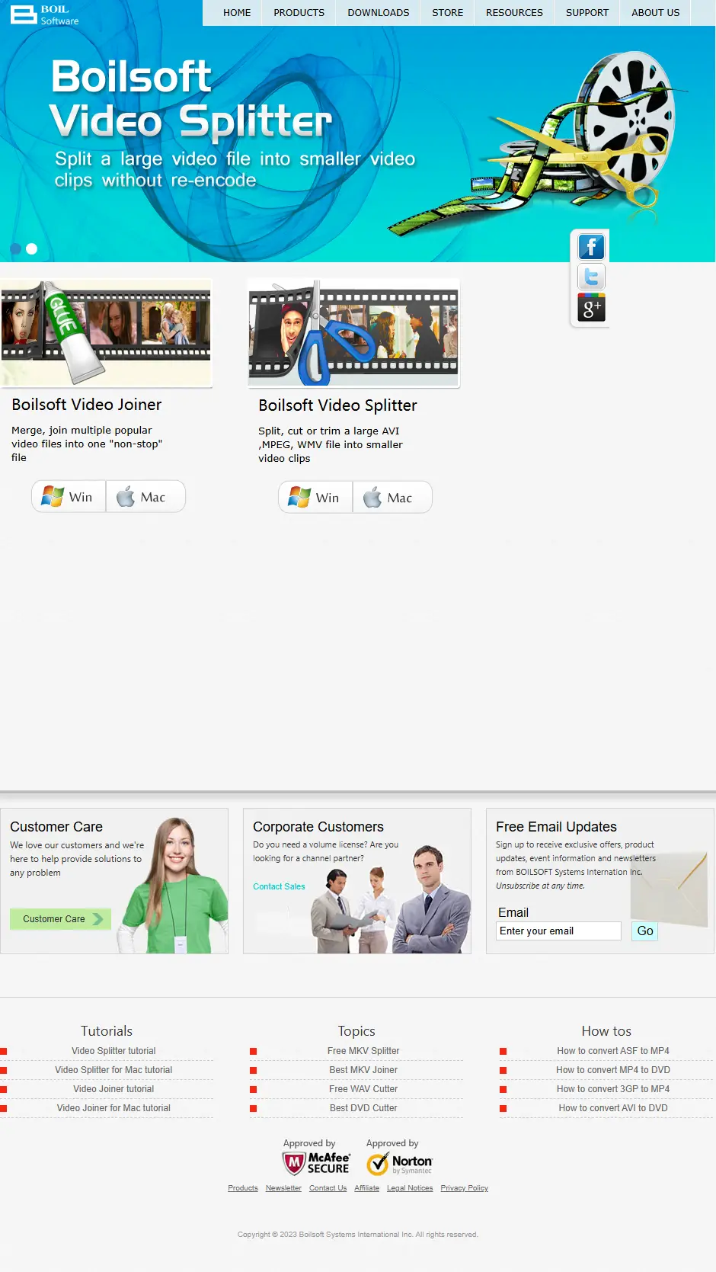Open the HOME menu item
The width and height of the screenshot is (716, 1272).
point(237,13)
